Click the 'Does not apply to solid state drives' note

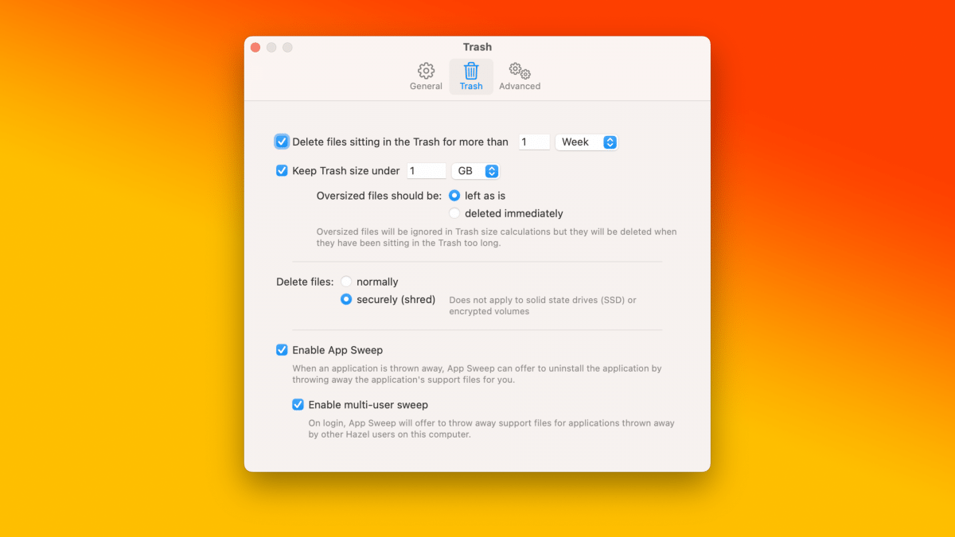coord(543,305)
